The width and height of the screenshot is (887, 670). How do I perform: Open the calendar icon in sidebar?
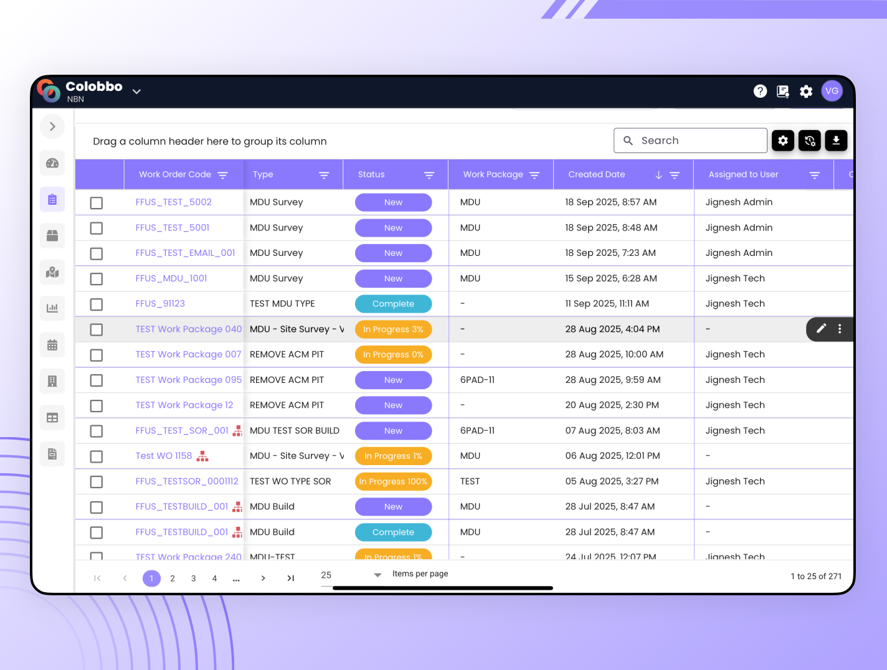tap(52, 345)
